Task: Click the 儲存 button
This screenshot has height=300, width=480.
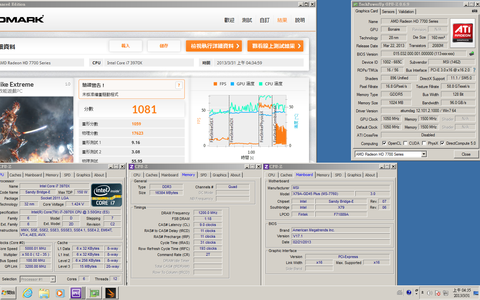Action: click(164, 46)
